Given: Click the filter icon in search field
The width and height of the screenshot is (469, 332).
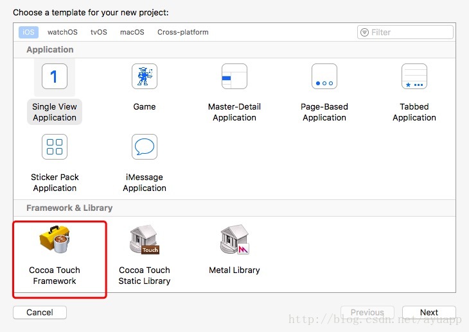Looking at the screenshot, I should pyautogui.click(x=364, y=32).
